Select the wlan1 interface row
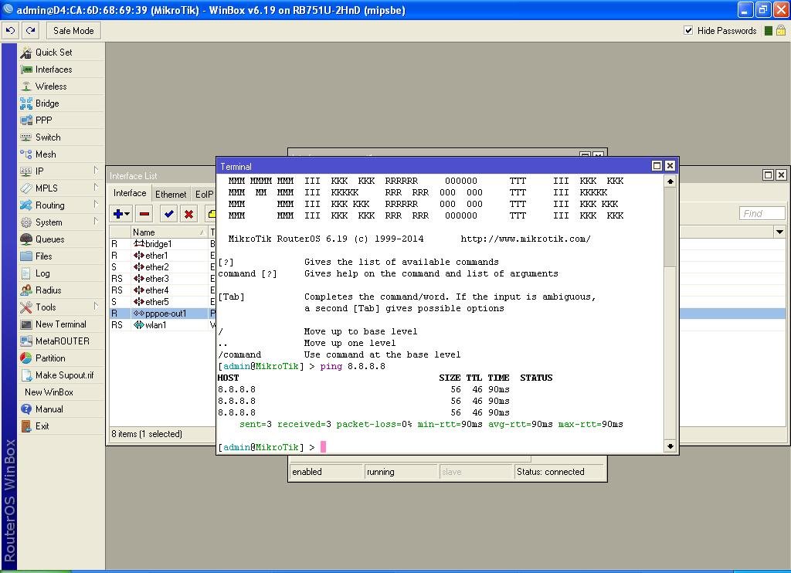The width and height of the screenshot is (791, 573). click(x=162, y=325)
